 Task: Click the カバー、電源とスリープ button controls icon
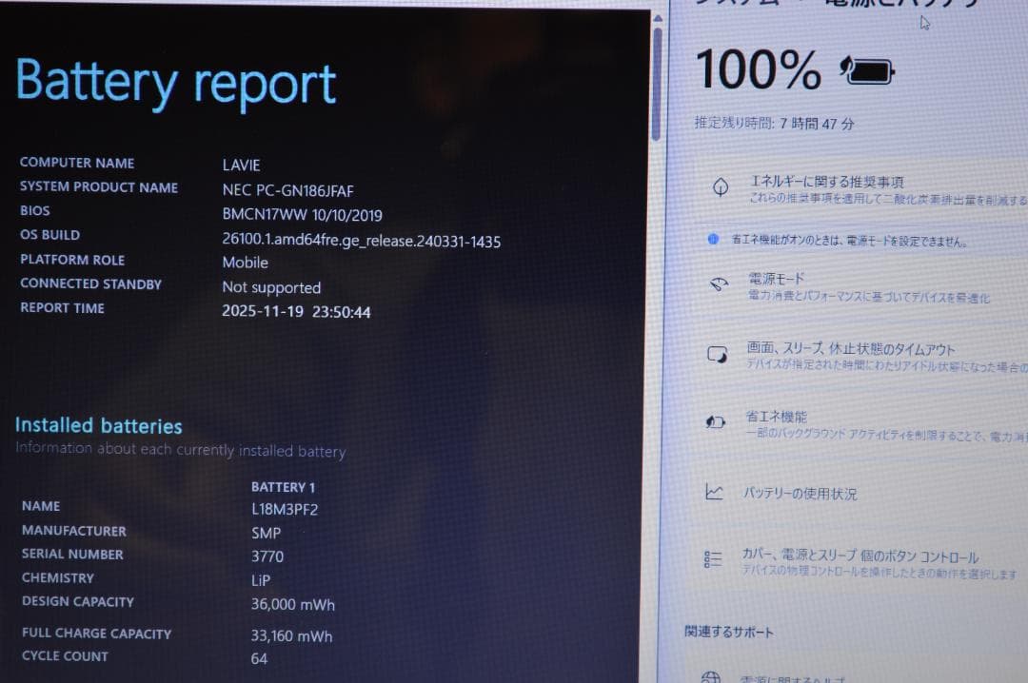[713, 560]
